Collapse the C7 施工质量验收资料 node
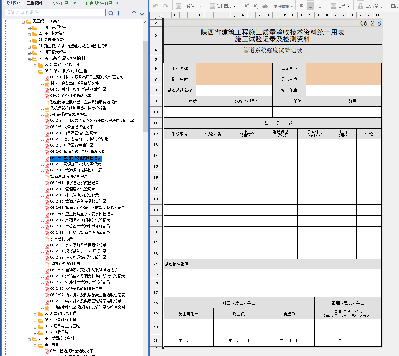399x356 pixels. point(29,339)
